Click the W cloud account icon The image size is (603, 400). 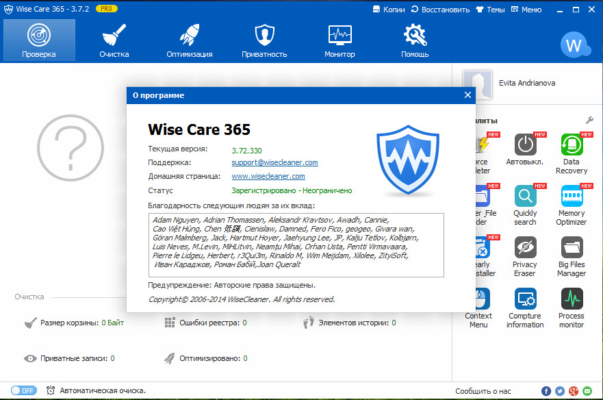coord(575,45)
